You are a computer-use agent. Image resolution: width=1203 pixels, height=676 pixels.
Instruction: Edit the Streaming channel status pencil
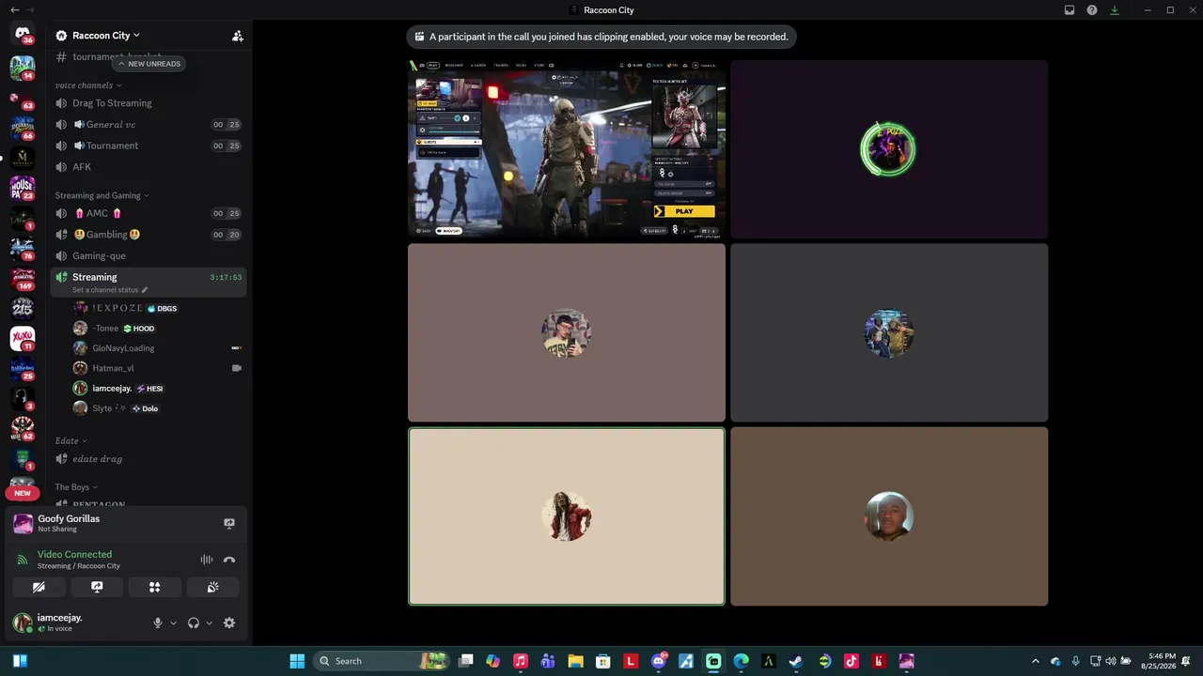145,290
